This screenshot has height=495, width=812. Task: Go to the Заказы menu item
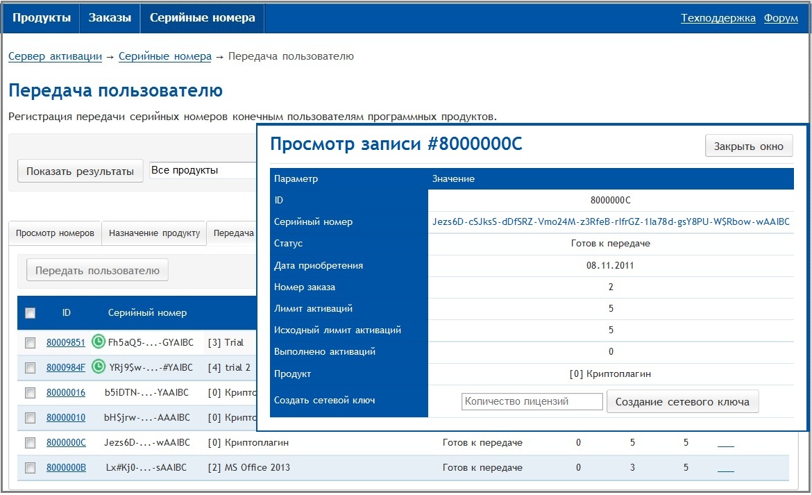(x=110, y=18)
